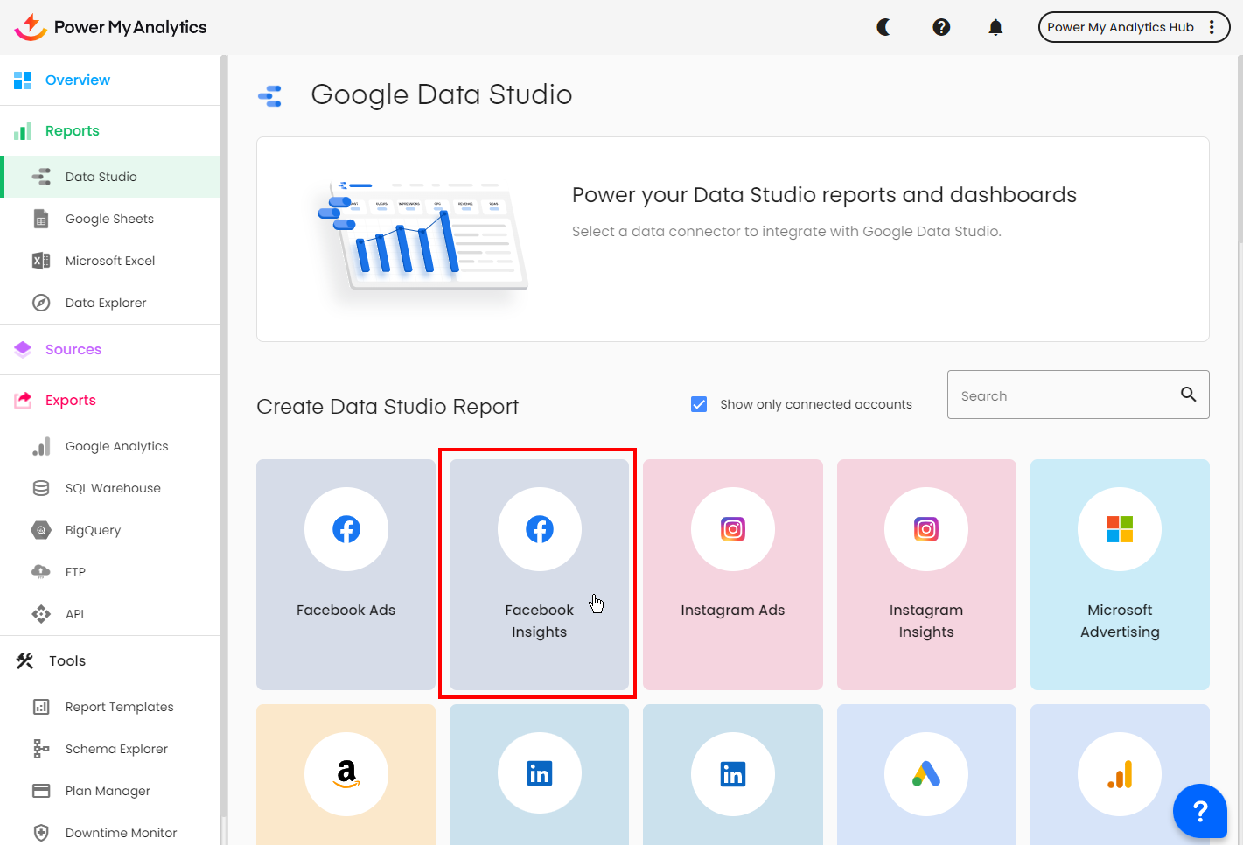The width and height of the screenshot is (1243, 845).
Task: Open help question mark icon in header
Action: click(x=941, y=27)
